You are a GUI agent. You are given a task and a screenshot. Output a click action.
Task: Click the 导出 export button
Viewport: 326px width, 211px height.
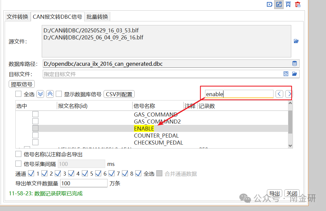pos(275,194)
